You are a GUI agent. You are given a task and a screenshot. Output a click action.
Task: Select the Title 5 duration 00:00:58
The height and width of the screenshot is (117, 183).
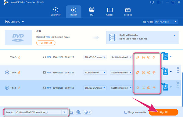point(70,88)
